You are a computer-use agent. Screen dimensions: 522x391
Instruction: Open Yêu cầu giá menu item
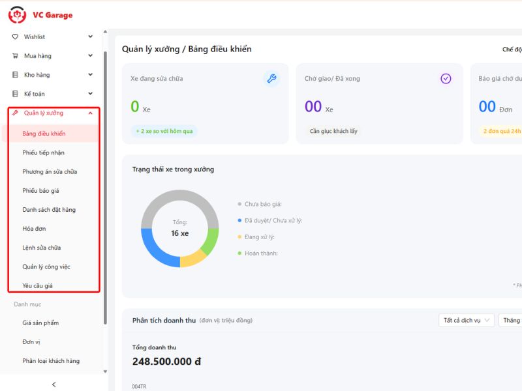[x=37, y=285]
